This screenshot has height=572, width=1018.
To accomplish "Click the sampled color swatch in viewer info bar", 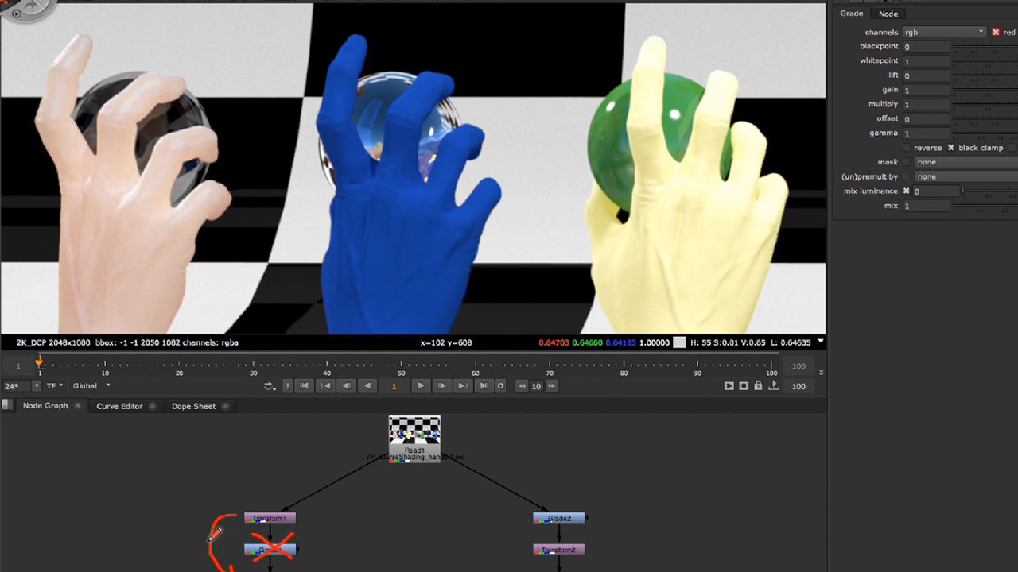I will [679, 342].
